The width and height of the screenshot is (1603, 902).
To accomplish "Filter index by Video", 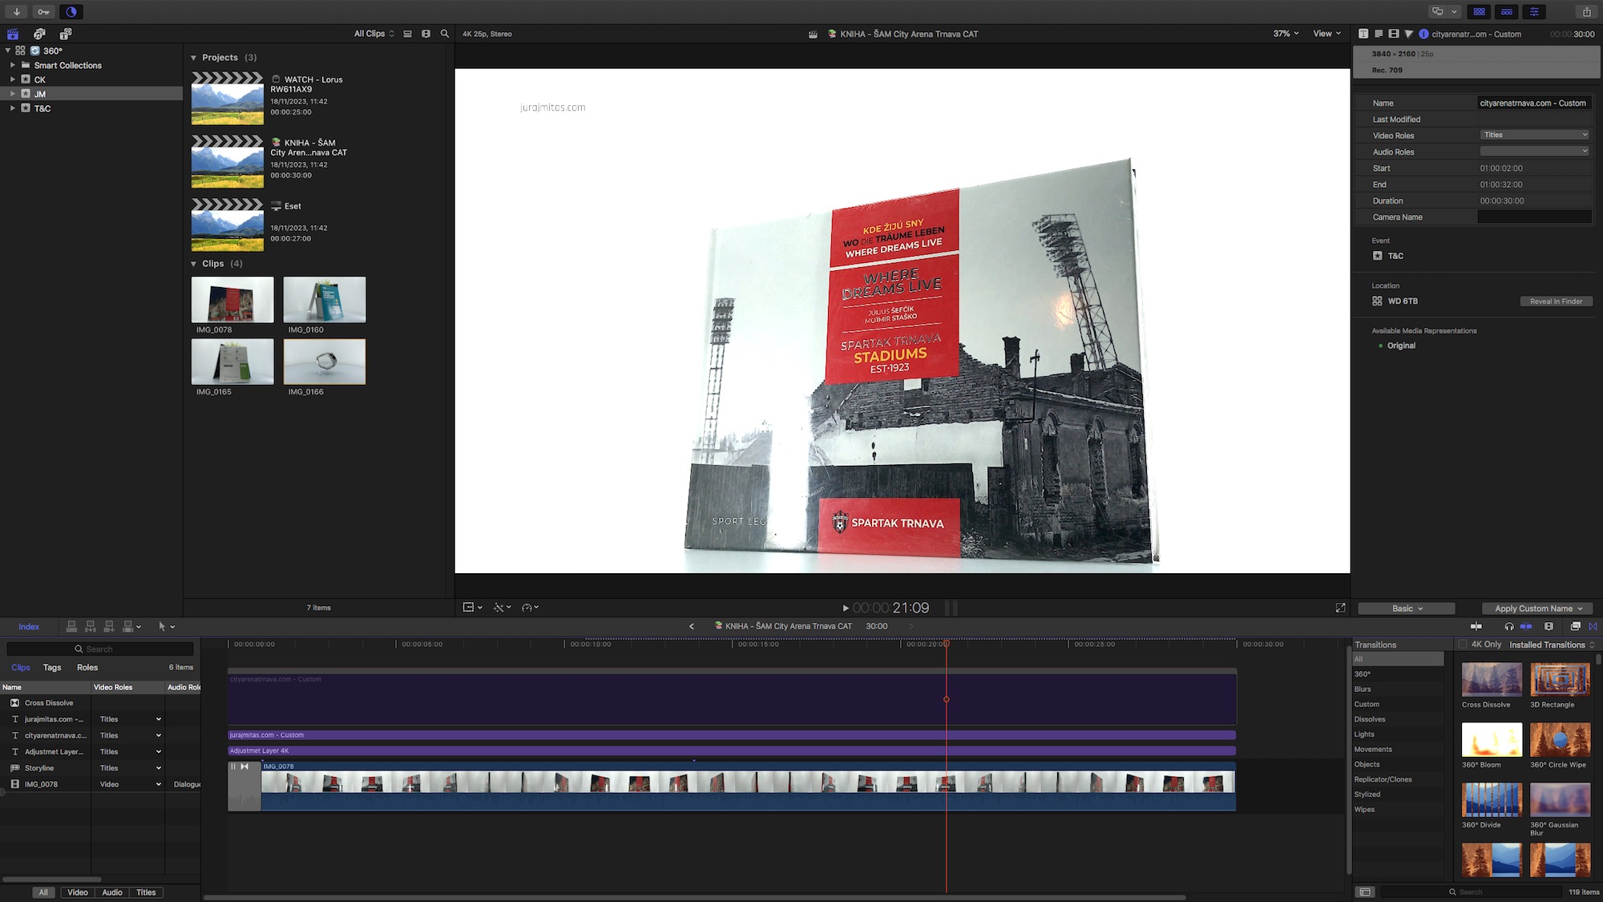I will click(x=78, y=892).
